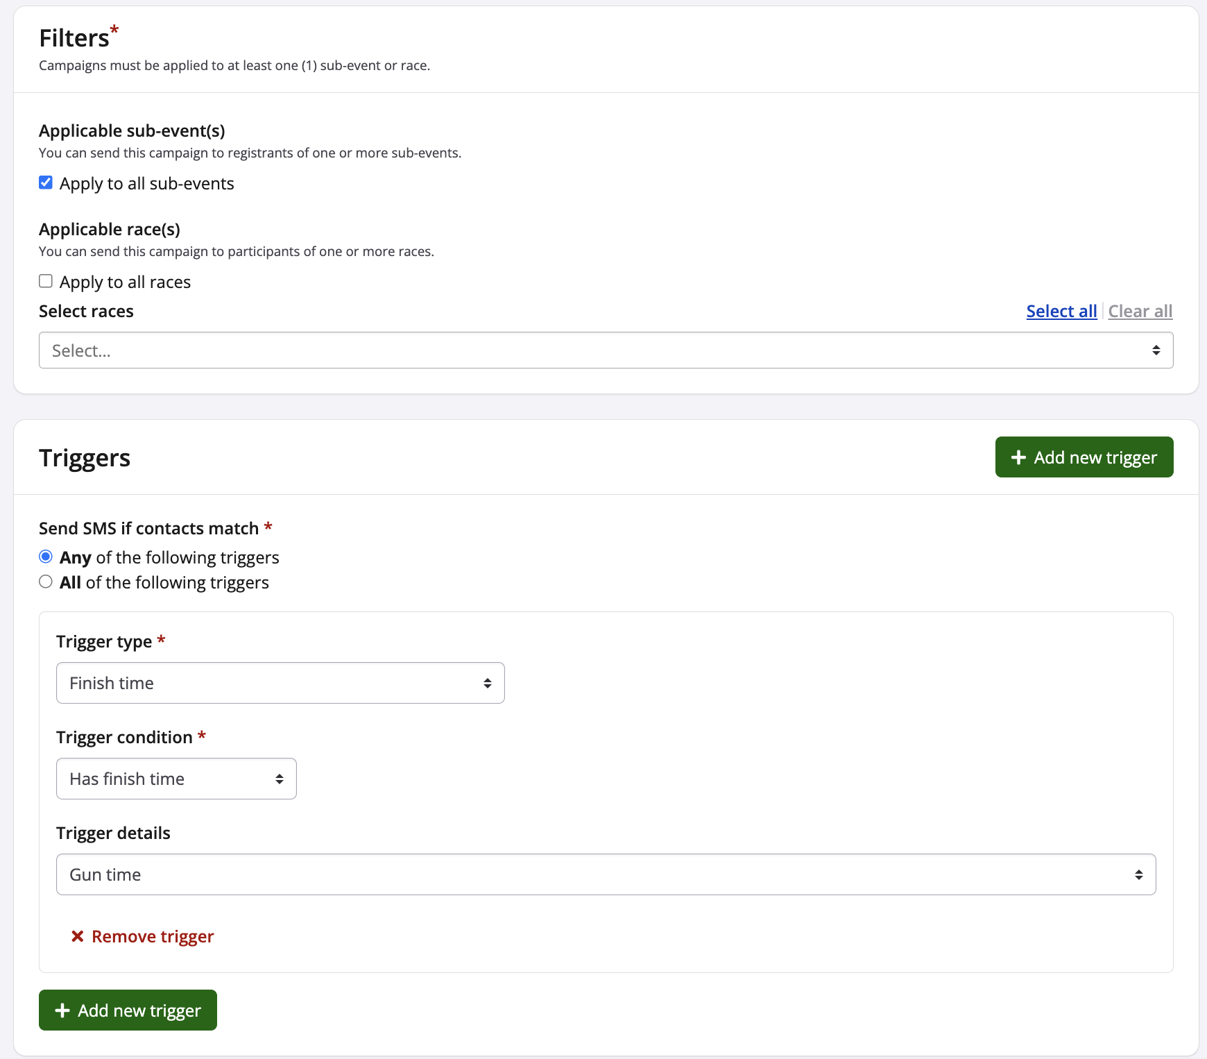Click the red X icon beside Remove trigger

click(78, 937)
